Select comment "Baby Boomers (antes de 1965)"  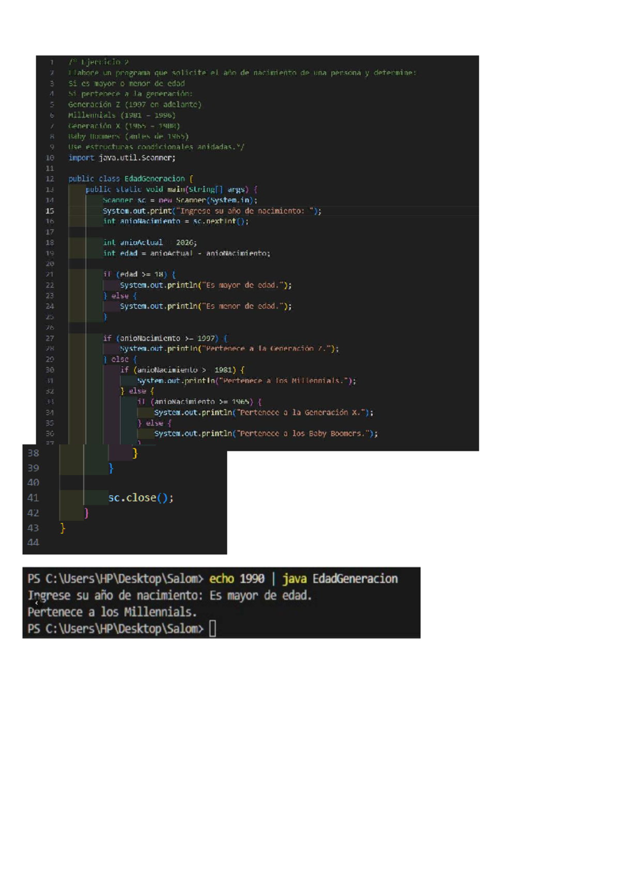[x=128, y=136]
